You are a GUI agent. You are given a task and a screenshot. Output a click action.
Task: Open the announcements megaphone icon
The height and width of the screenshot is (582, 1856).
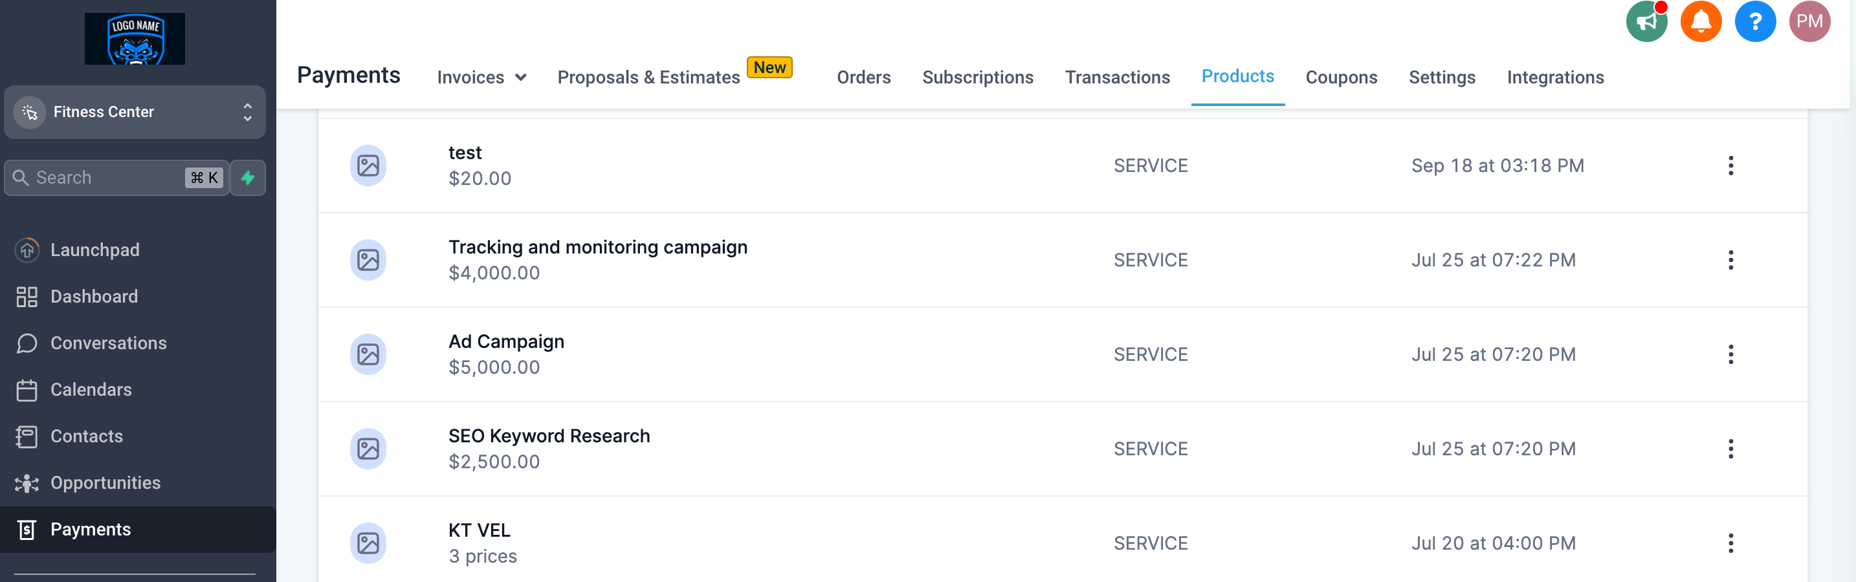[x=1646, y=21]
